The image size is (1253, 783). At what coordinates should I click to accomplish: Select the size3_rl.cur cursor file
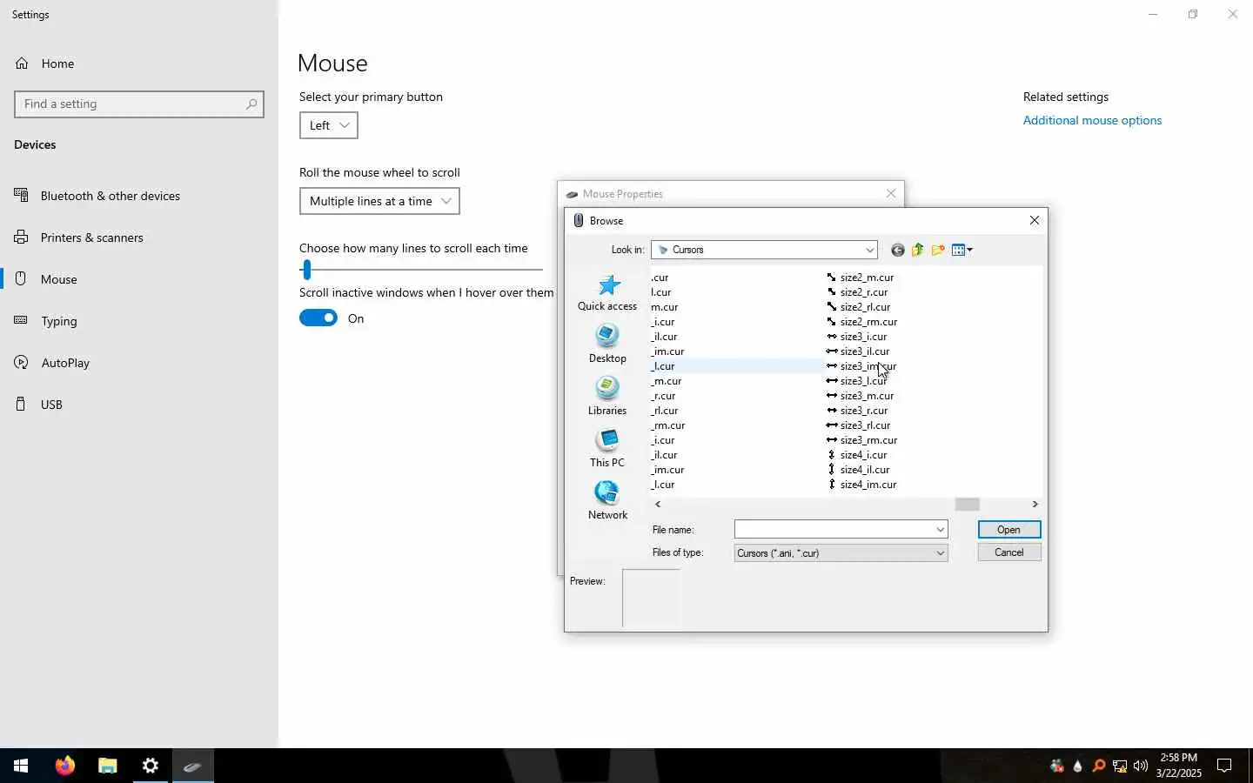tap(858, 425)
